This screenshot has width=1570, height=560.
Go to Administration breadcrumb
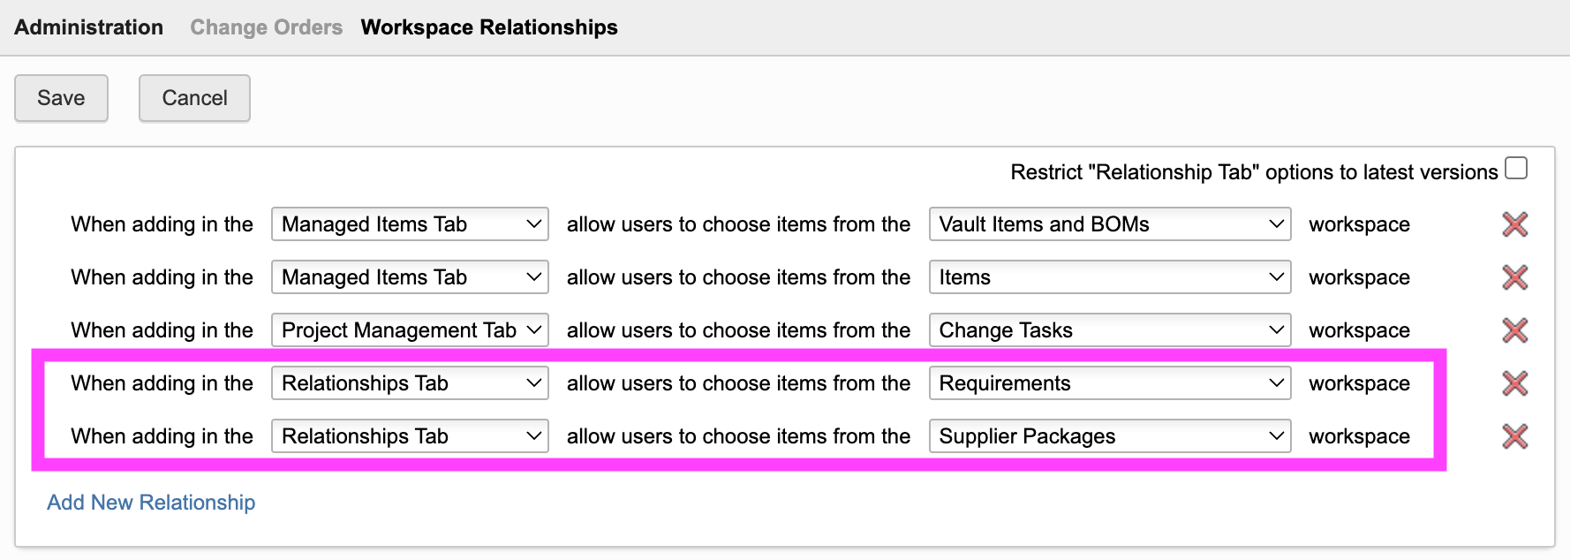(89, 27)
